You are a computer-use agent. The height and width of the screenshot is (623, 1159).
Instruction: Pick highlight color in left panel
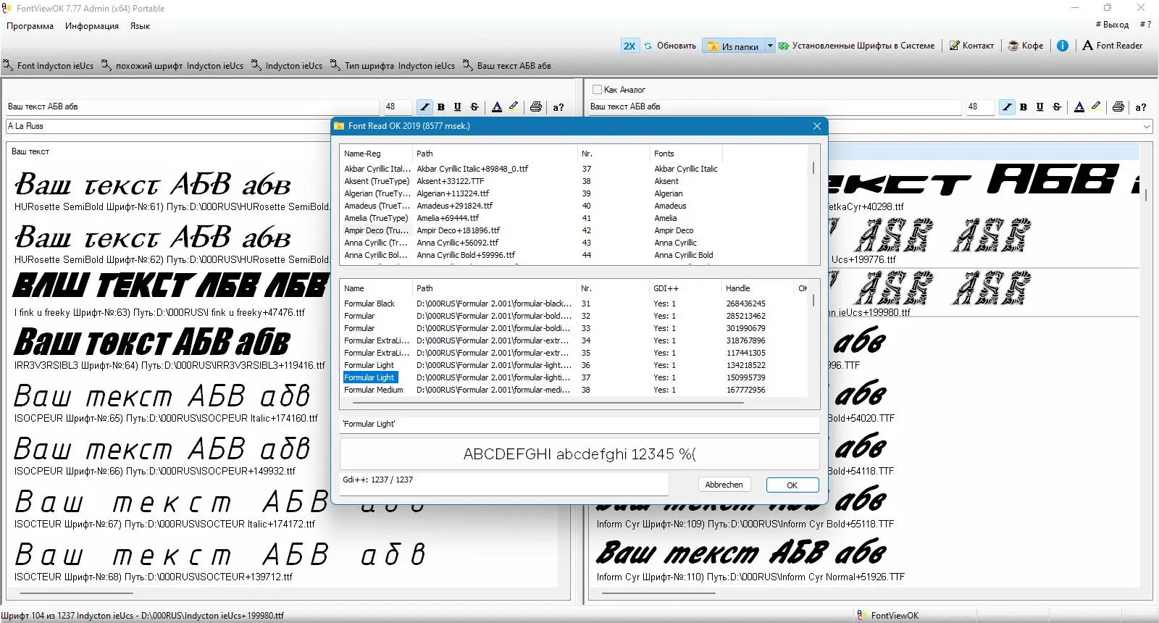[x=514, y=106]
